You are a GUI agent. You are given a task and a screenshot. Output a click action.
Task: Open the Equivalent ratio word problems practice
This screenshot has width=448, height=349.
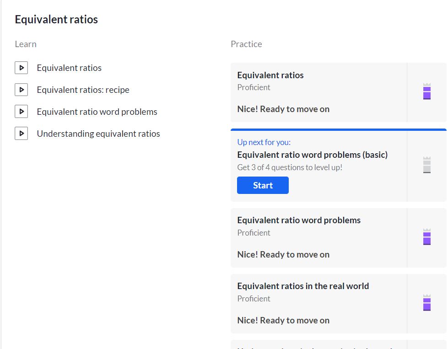(x=298, y=220)
